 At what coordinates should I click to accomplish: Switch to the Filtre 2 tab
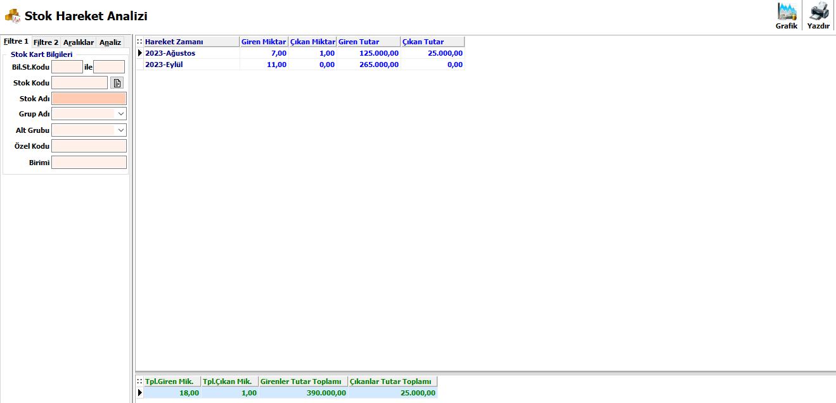click(x=46, y=42)
